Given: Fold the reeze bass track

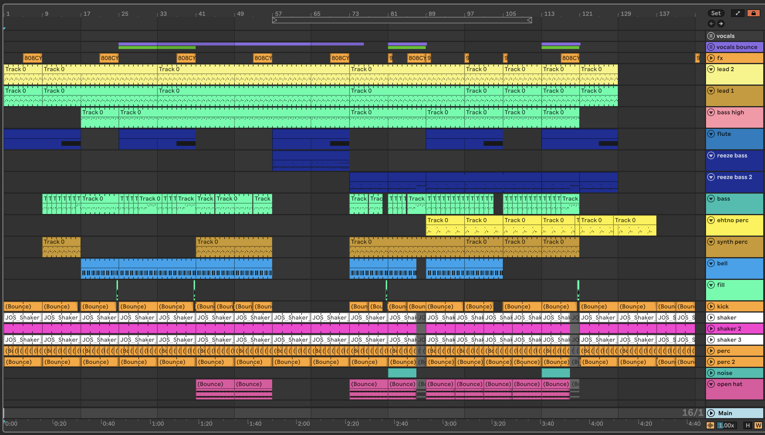Looking at the screenshot, I should (711, 156).
